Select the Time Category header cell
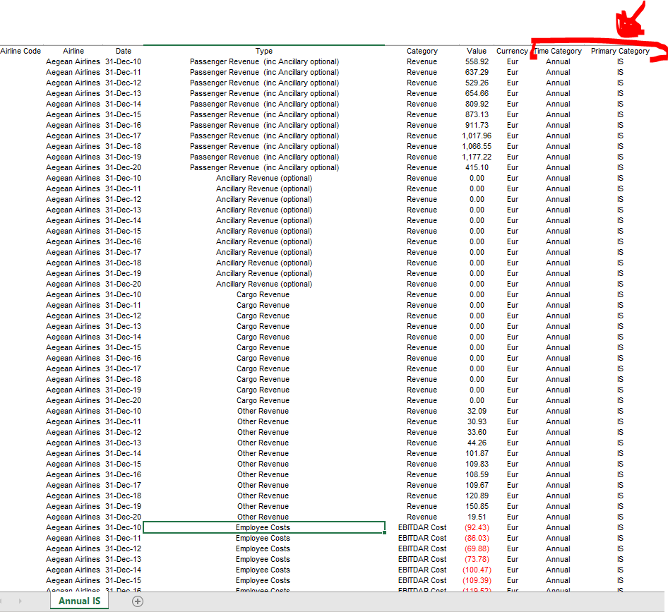668x612 pixels. (558, 51)
